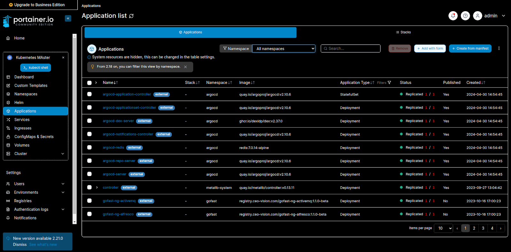The height and width of the screenshot is (252, 511).
Task: Open Registries settings
Action: (x=23, y=201)
